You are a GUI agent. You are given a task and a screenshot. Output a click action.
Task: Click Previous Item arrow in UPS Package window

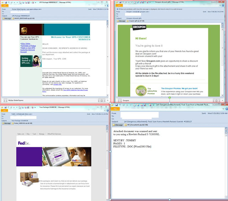coord(14,2)
